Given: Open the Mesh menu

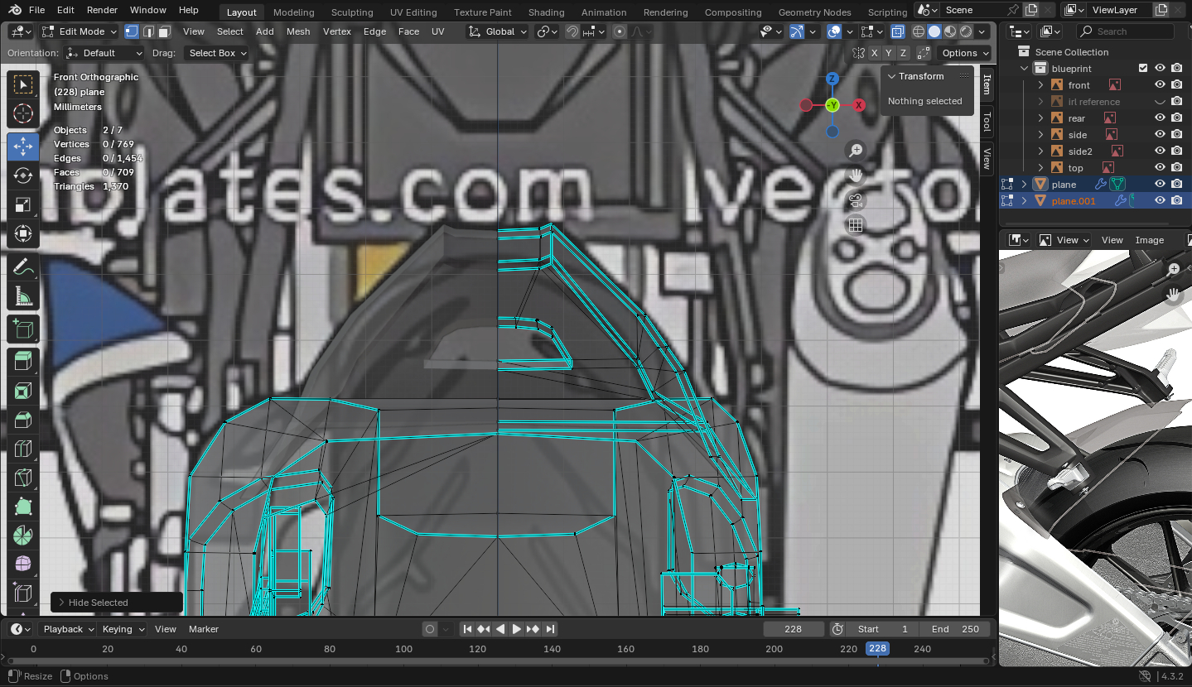Looking at the screenshot, I should pyautogui.click(x=298, y=31).
